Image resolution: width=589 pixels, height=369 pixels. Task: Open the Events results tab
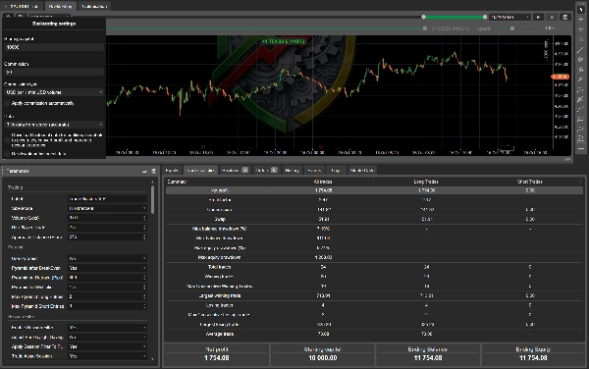[x=314, y=170]
